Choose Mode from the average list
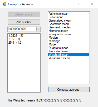The width and height of the screenshot is (98, 107). pyautogui.click(x=69, y=44)
